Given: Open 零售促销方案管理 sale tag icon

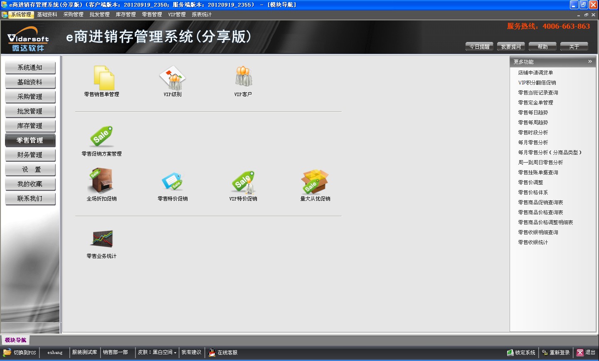Looking at the screenshot, I should tap(102, 137).
